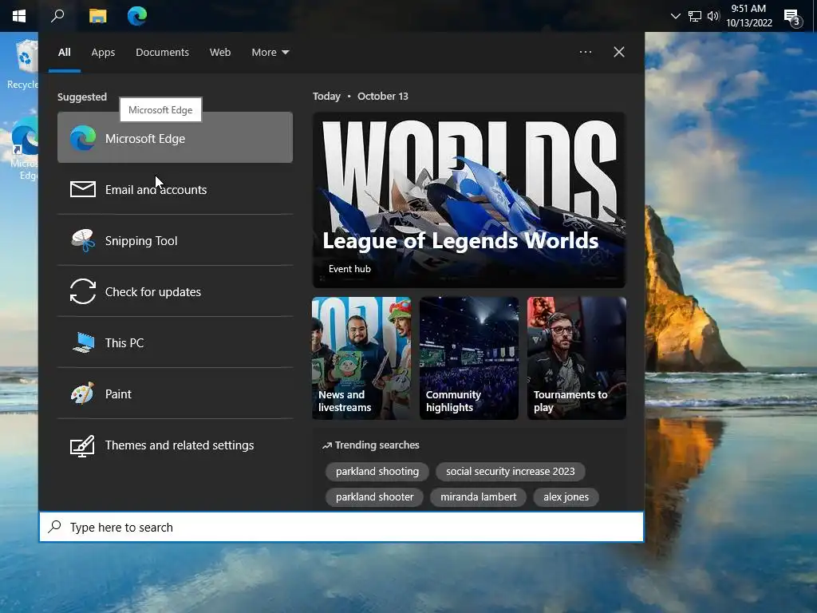Image resolution: width=817 pixels, height=613 pixels.
Task: Open the Action Center notifications icon
Action: click(792, 18)
